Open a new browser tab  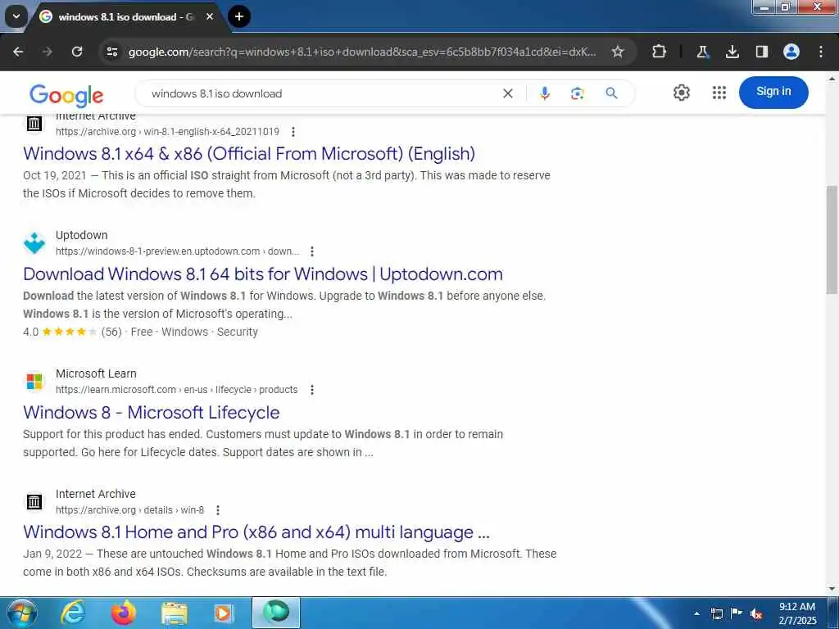(x=239, y=16)
